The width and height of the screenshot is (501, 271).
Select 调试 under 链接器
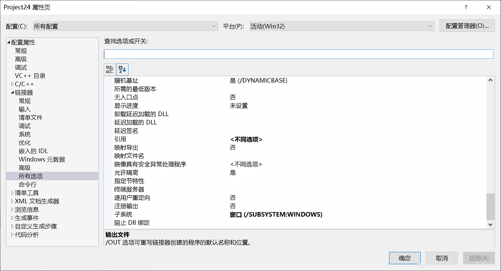pos(25,126)
